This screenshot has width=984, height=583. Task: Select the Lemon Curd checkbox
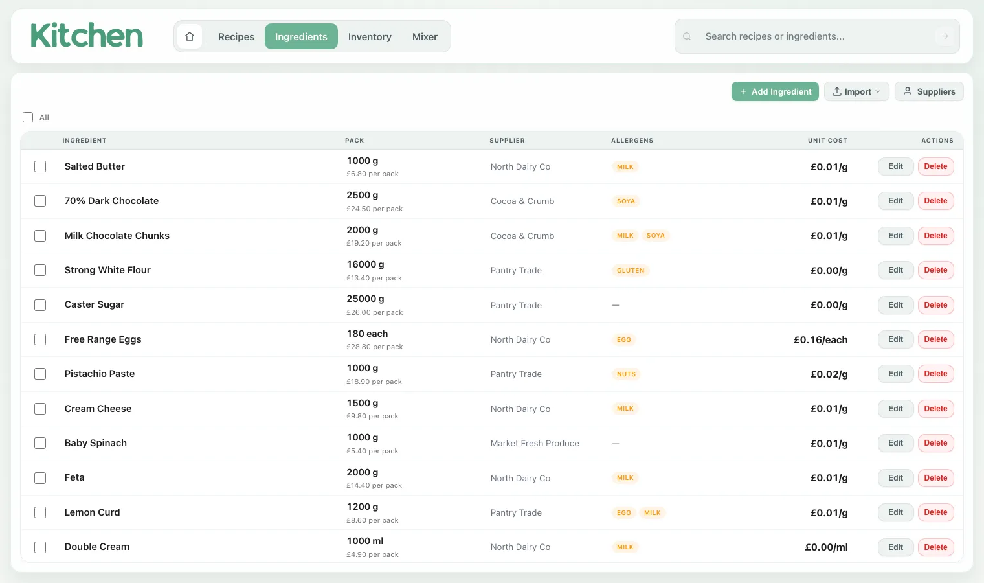click(40, 512)
